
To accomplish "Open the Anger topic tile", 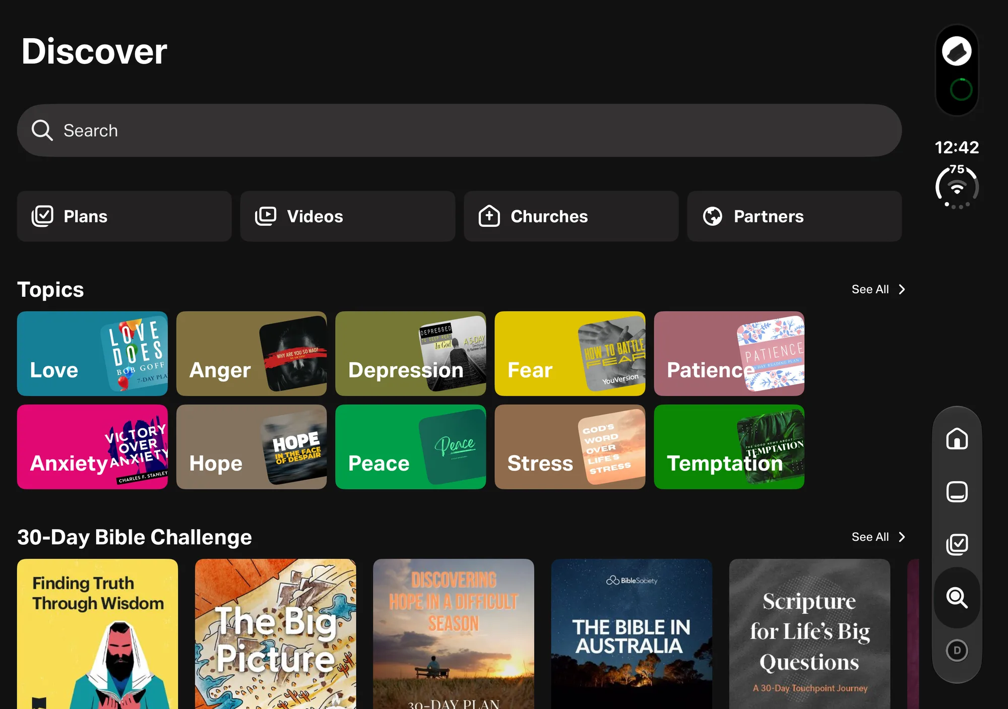I will (x=251, y=354).
